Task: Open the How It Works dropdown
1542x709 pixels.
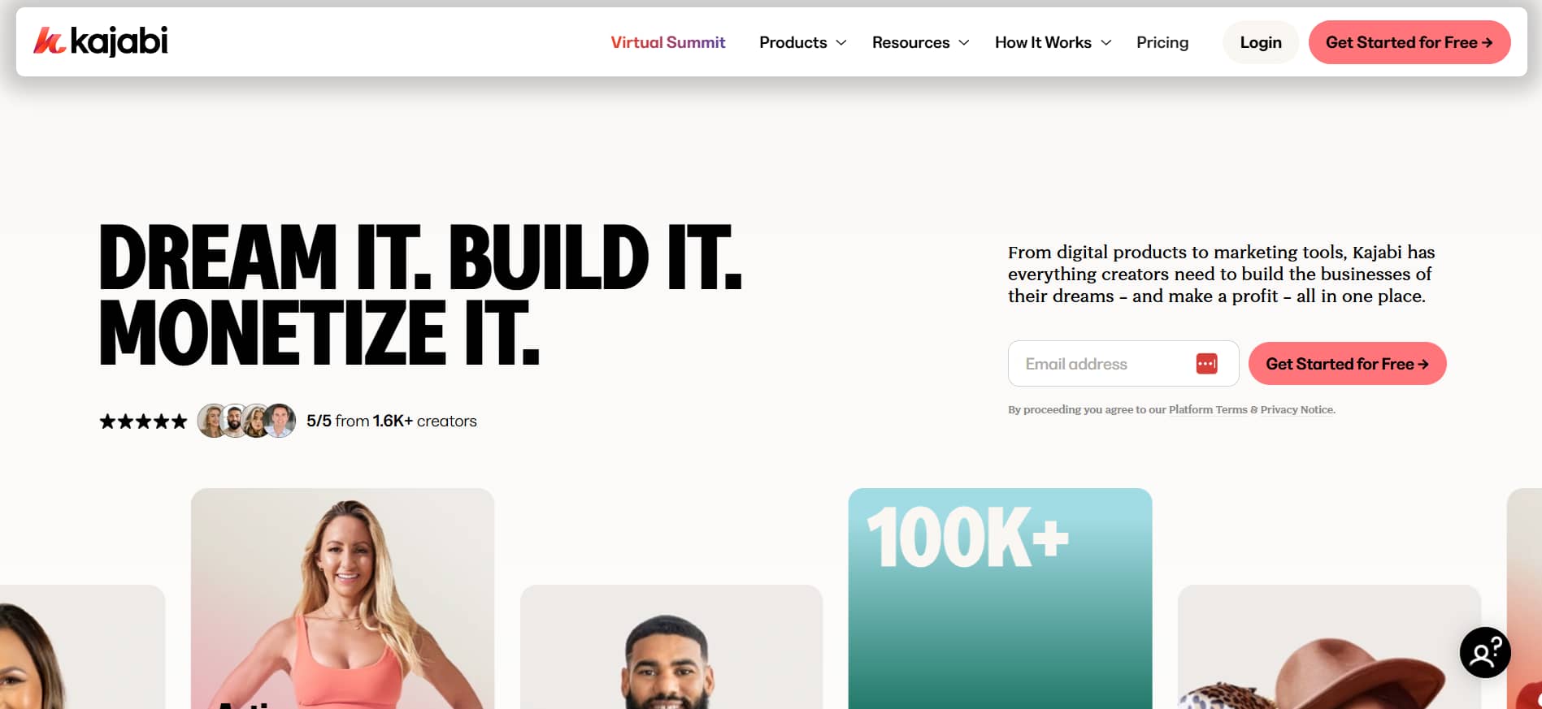Action: point(1053,42)
